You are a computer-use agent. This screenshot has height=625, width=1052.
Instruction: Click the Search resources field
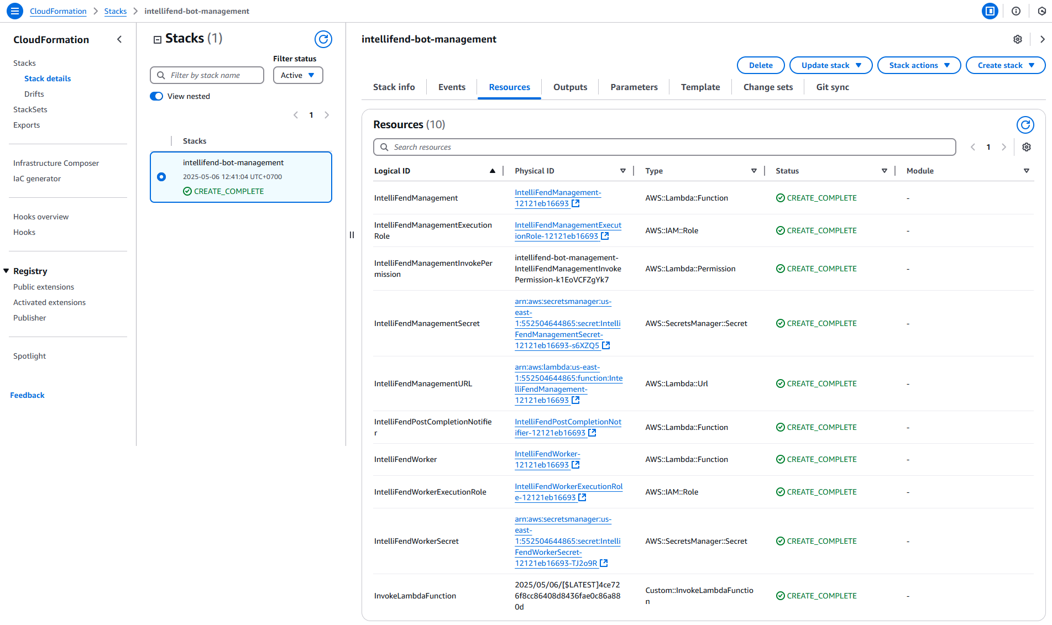tap(664, 148)
